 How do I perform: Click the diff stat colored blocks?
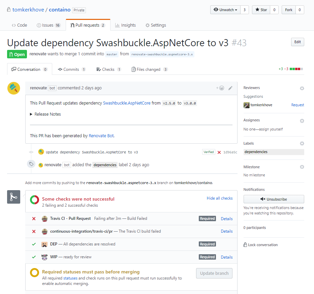(296, 69)
